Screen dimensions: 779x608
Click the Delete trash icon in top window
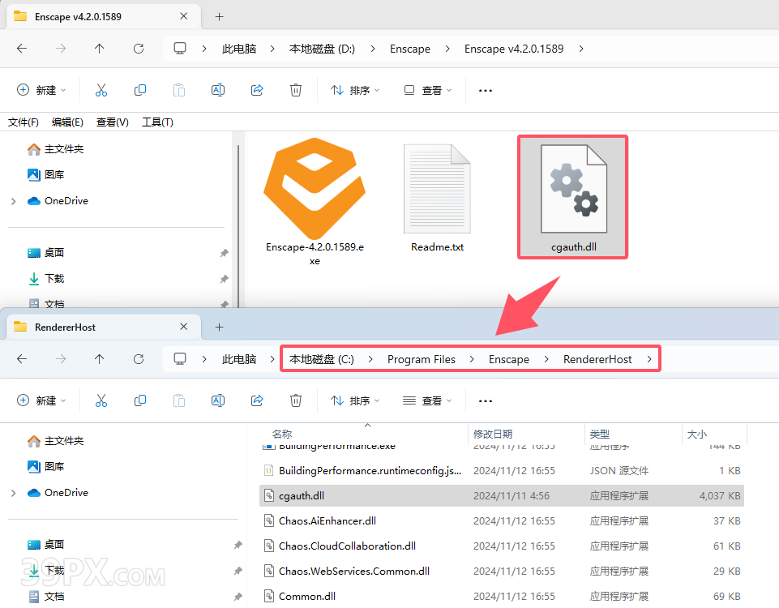click(296, 90)
